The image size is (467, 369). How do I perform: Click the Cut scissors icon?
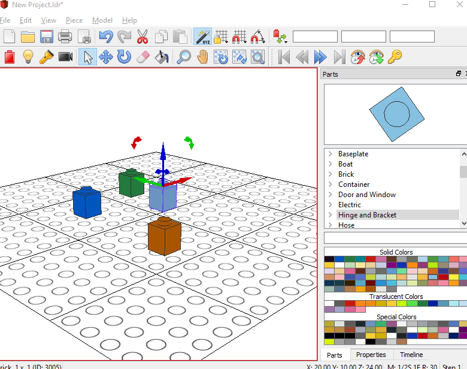[142, 37]
